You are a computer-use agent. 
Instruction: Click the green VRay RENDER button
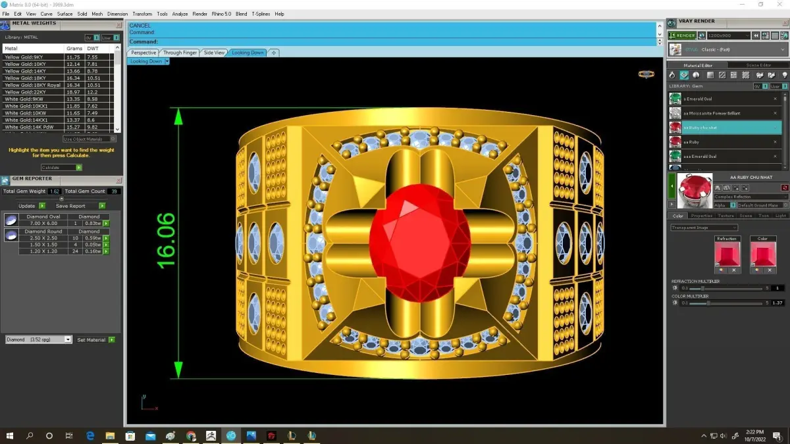(681, 36)
